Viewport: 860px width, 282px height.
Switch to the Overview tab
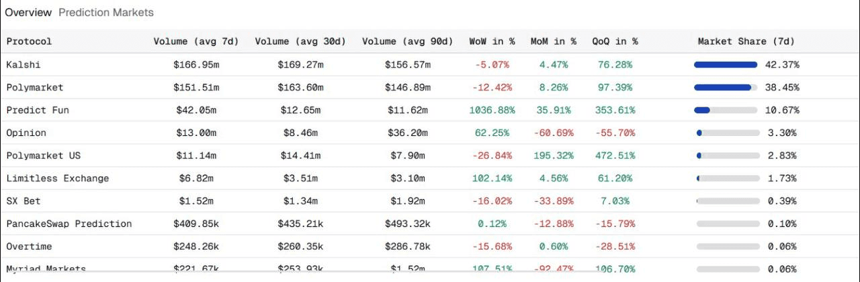pos(28,12)
